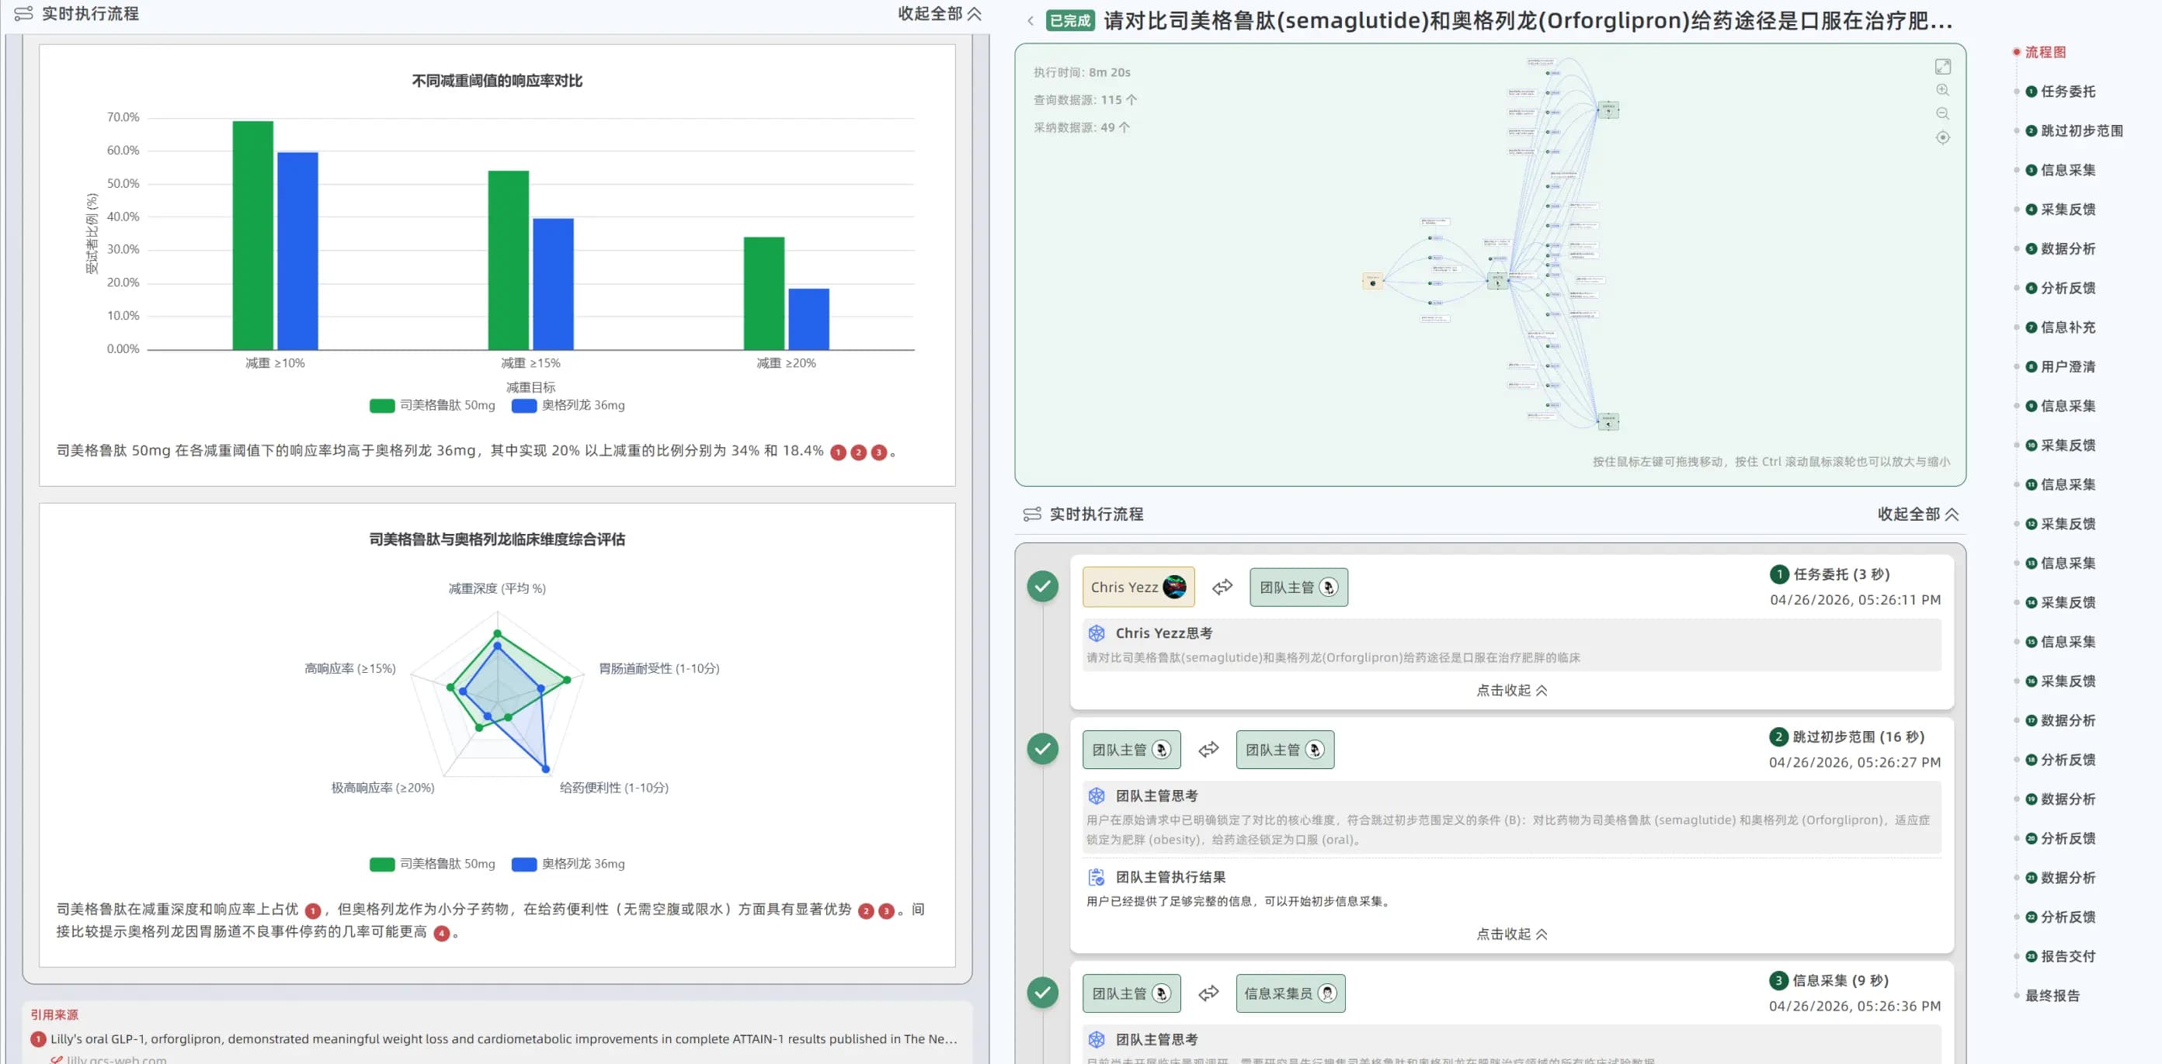Viewport: 2162px width, 1064px height.
Task: Open the flowchart fullscreen expand icon
Action: 1943,66
